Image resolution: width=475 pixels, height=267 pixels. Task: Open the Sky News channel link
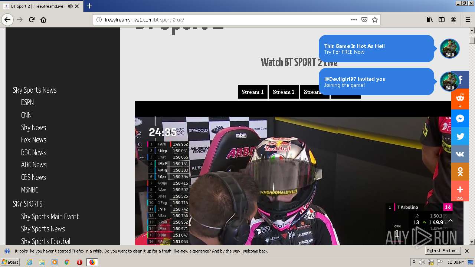tap(33, 128)
